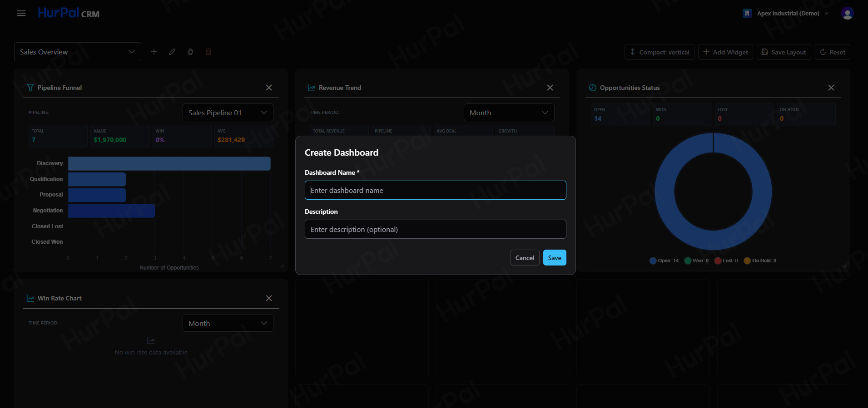This screenshot has width=868, height=408.
Task: Click the Save Layout button
Action: tap(784, 52)
